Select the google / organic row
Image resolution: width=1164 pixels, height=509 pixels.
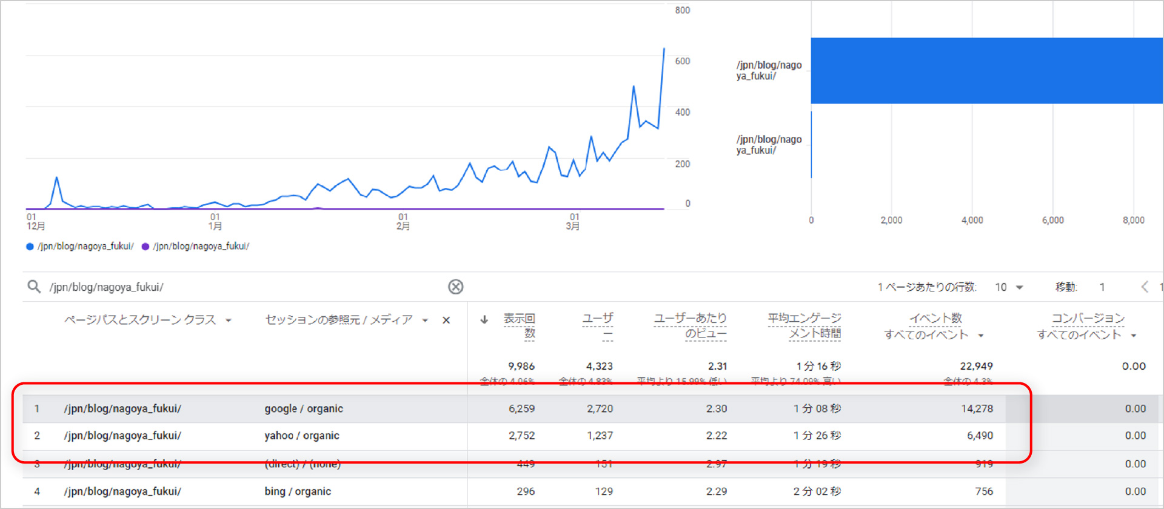(303, 409)
